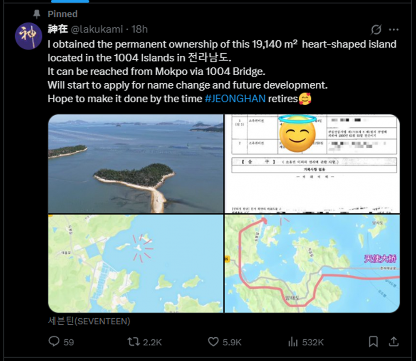The height and width of the screenshot is (361, 416).
Task: Bookmark this post
Action: [x=373, y=342]
